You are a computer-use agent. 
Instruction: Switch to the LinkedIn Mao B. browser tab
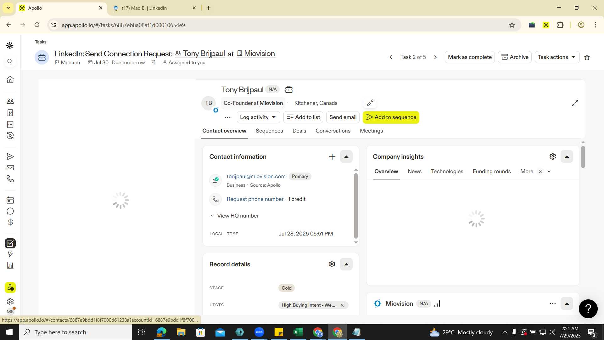154,8
